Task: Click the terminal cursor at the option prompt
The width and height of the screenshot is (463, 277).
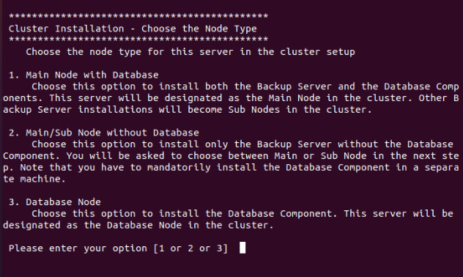Action: (242, 248)
